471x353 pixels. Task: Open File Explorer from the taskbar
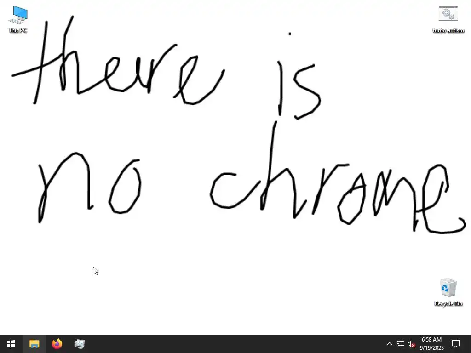coord(34,344)
